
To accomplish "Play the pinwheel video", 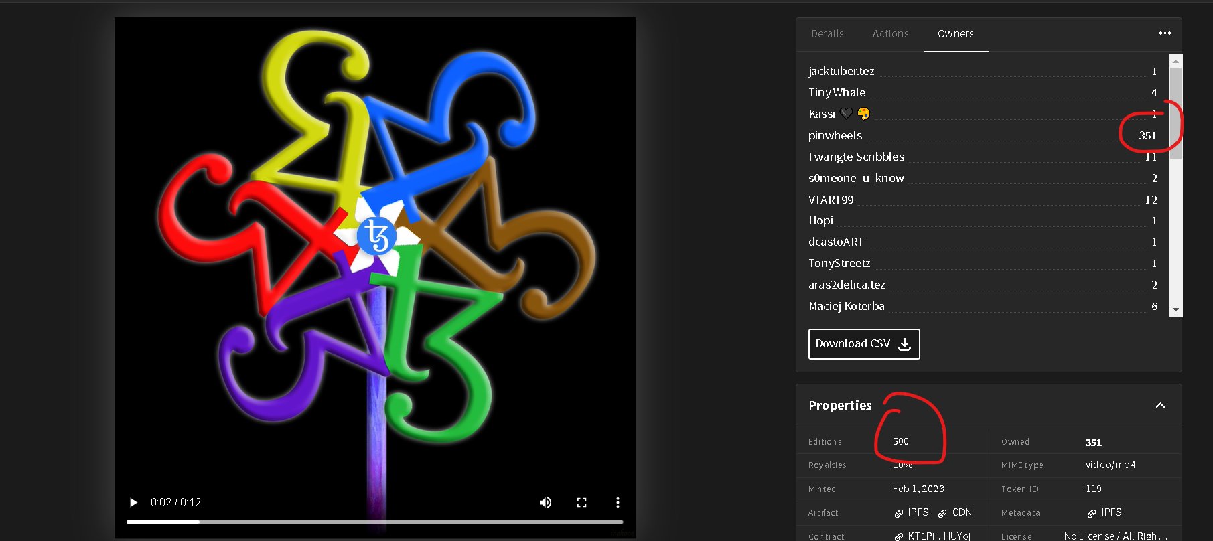I will [133, 502].
